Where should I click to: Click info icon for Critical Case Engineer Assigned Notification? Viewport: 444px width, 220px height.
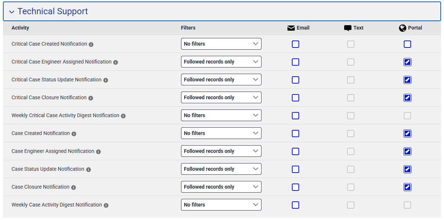pyautogui.click(x=116, y=62)
